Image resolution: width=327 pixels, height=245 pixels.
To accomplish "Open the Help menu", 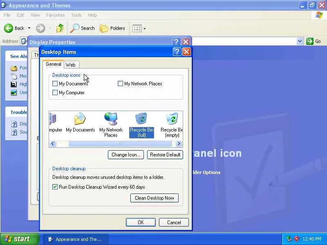I will click(x=92, y=15).
